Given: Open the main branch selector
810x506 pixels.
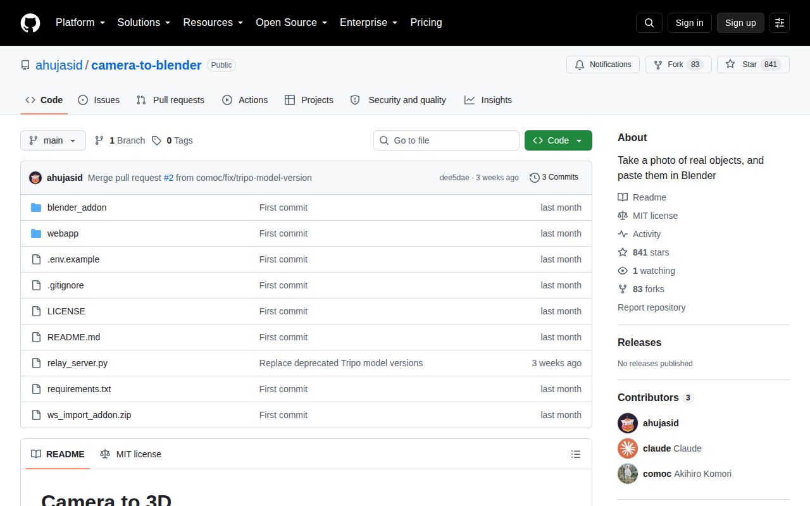Looking at the screenshot, I should [53, 140].
